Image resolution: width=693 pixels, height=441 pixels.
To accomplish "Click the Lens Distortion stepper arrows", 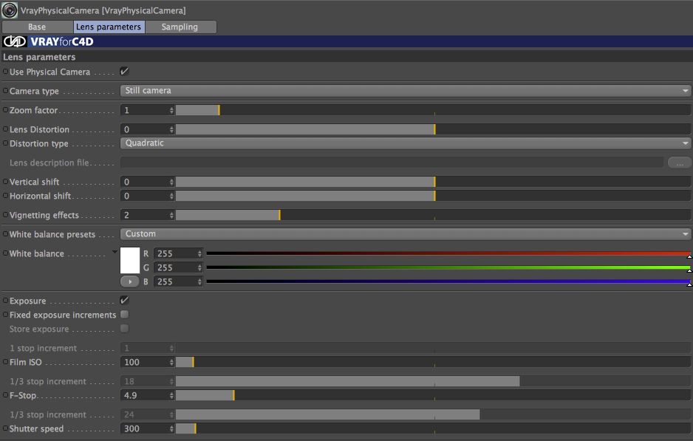I will 171,129.
